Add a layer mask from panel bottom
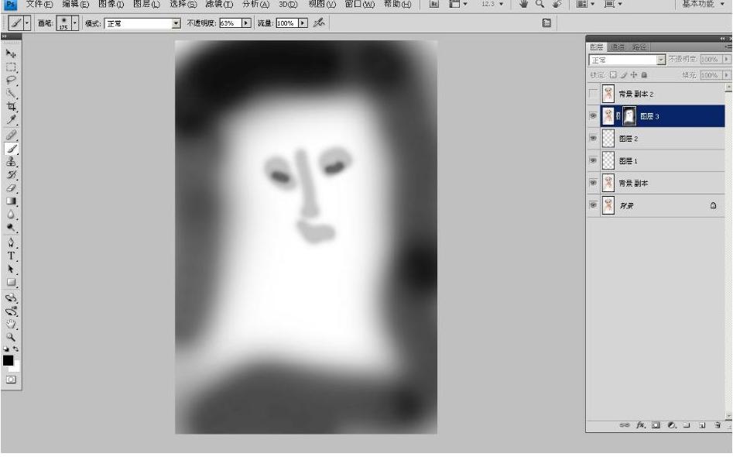Viewport: 733px width, 457px height. tap(656, 424)
